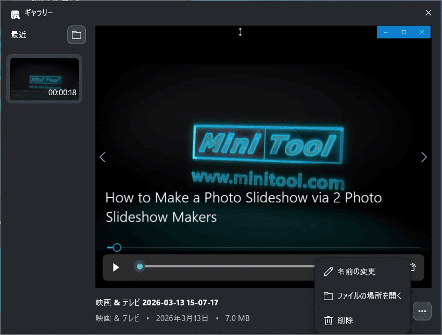Choose 削除 to delete the clip
Screen dimensions: 442x335
[x=362, y=320]
